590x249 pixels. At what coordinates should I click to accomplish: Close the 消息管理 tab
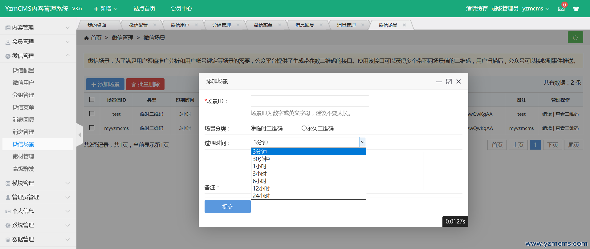point(363,25)
